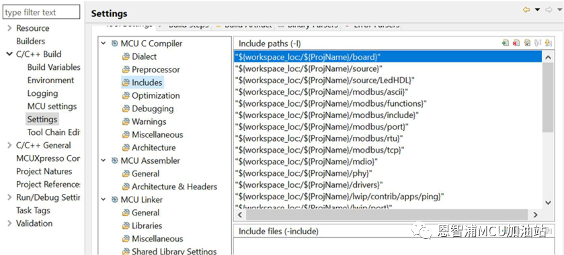Click the Move Down include path icon

click(548, 43)
